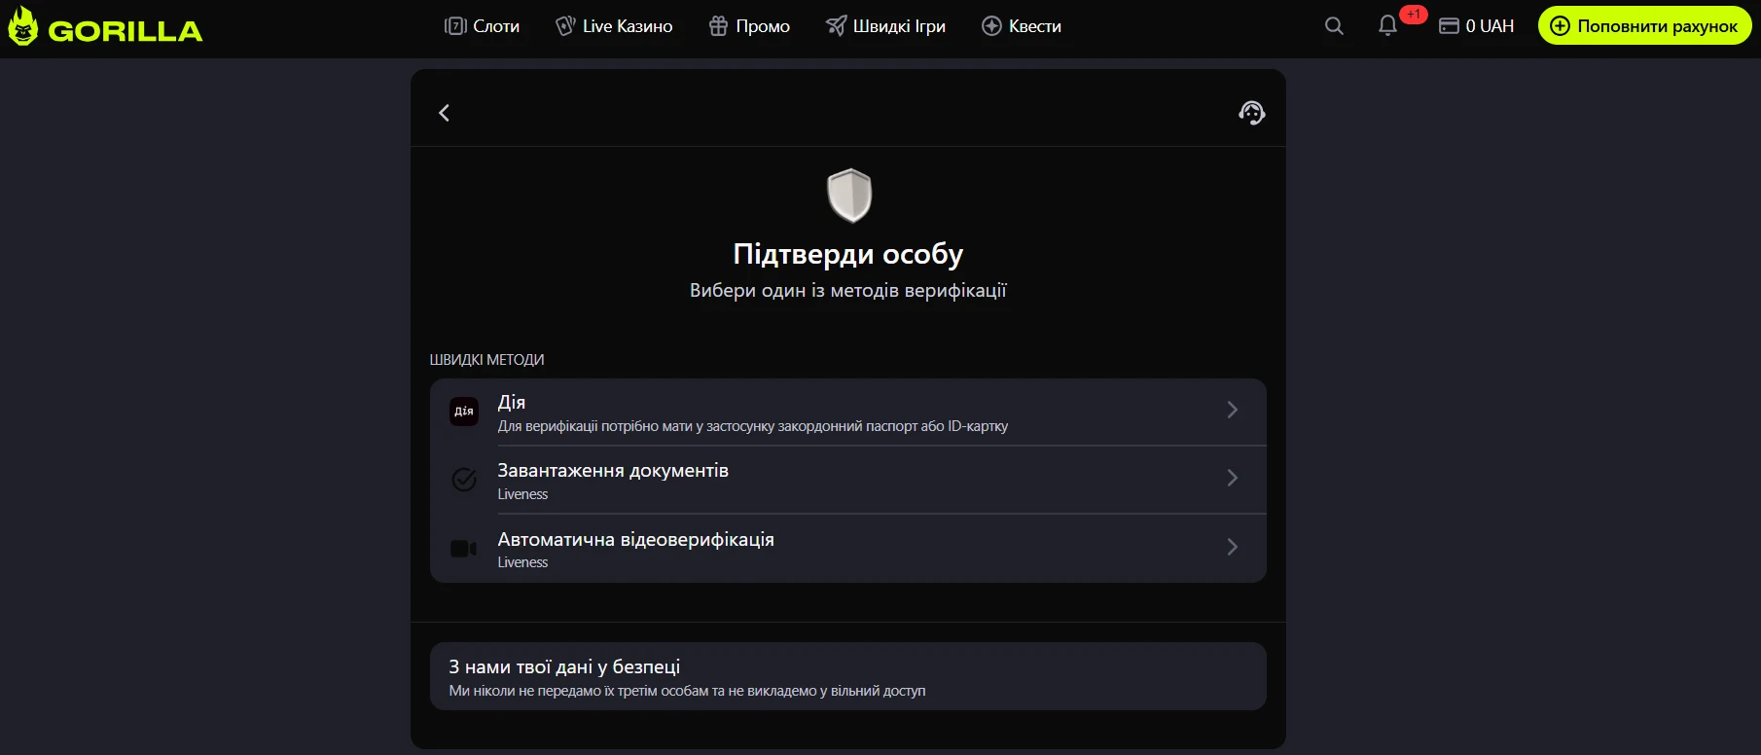Click the slot machine icon beside Слоти
The image size is (1761, 755).
point(455,26)
